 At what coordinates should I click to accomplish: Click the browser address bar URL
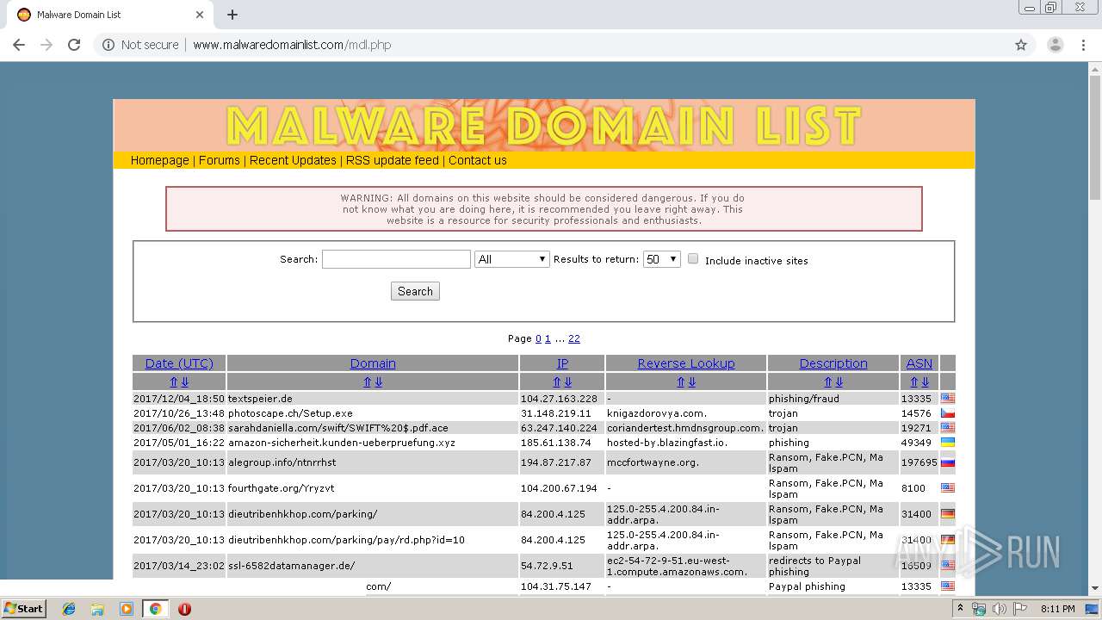292,45
